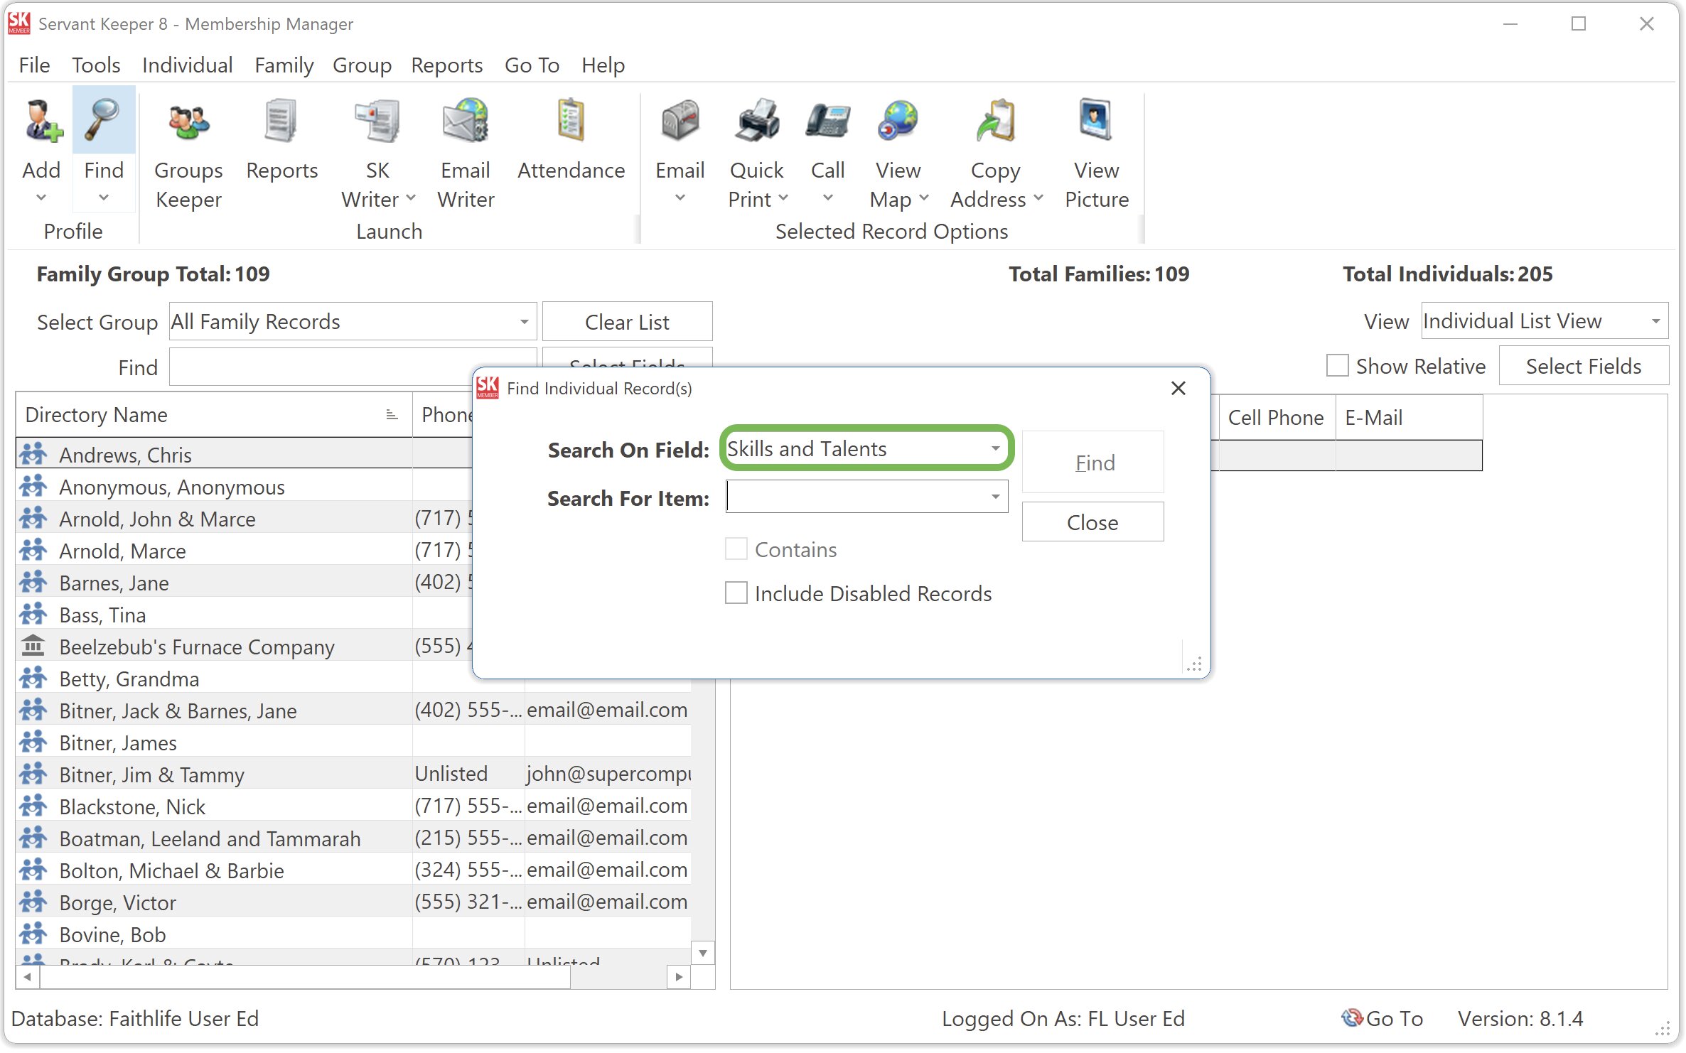Click the Close button in Find dialog

coord(1092,522)
